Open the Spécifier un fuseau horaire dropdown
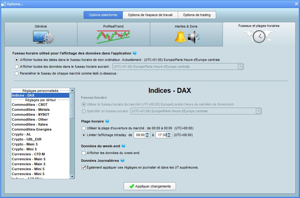 (258, 111)
